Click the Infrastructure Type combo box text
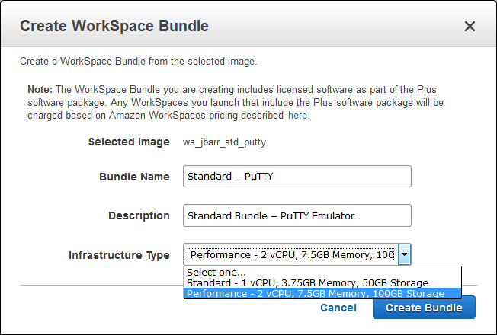Image resolution: width=497 pixels, height=335 pixels. [x=291, y=255]
